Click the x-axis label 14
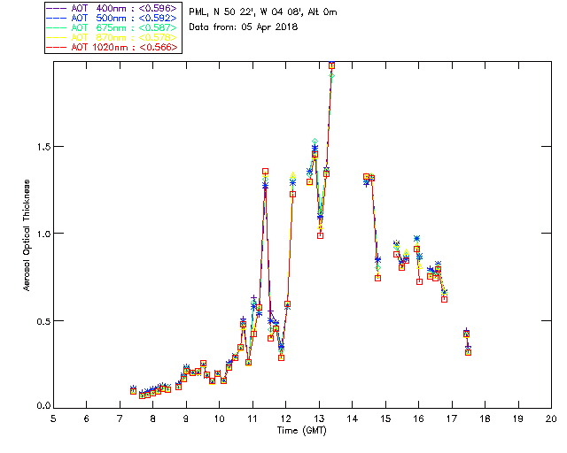Viewport: 567px width, 453px height. coord(353,418)
